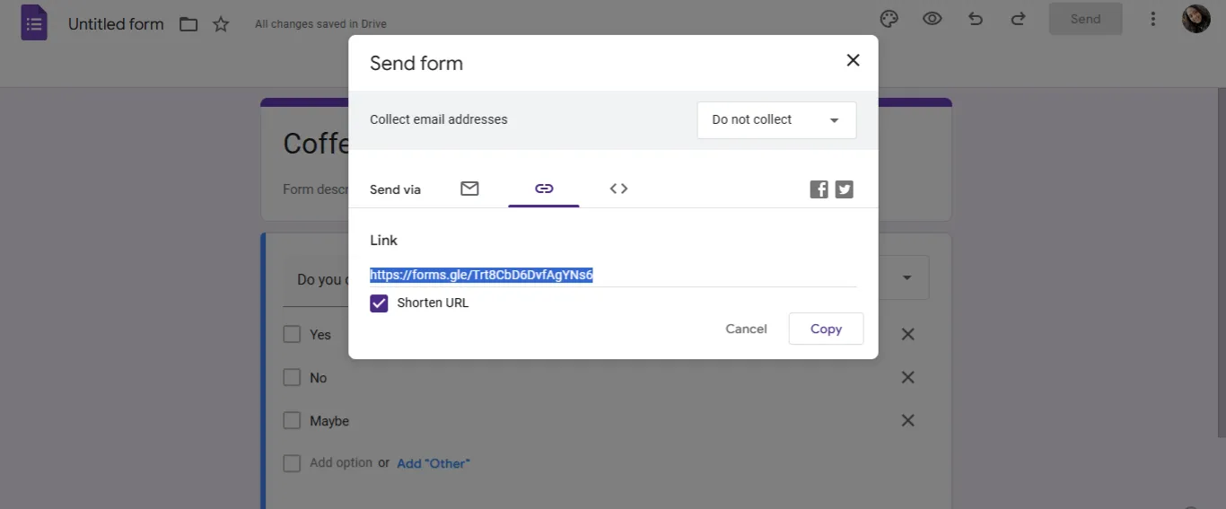Click Cancel in the Send form dialog

746,329
